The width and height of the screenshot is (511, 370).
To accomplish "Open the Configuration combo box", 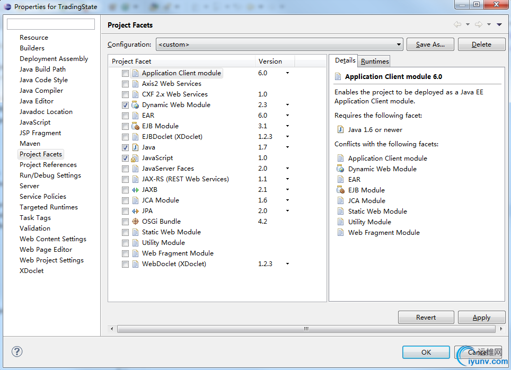I will click(x=279, y=45).
